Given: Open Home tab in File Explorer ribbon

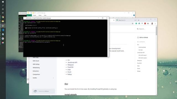Looking at the screenshot, I should pyautogui.click(x=35, y=15).
